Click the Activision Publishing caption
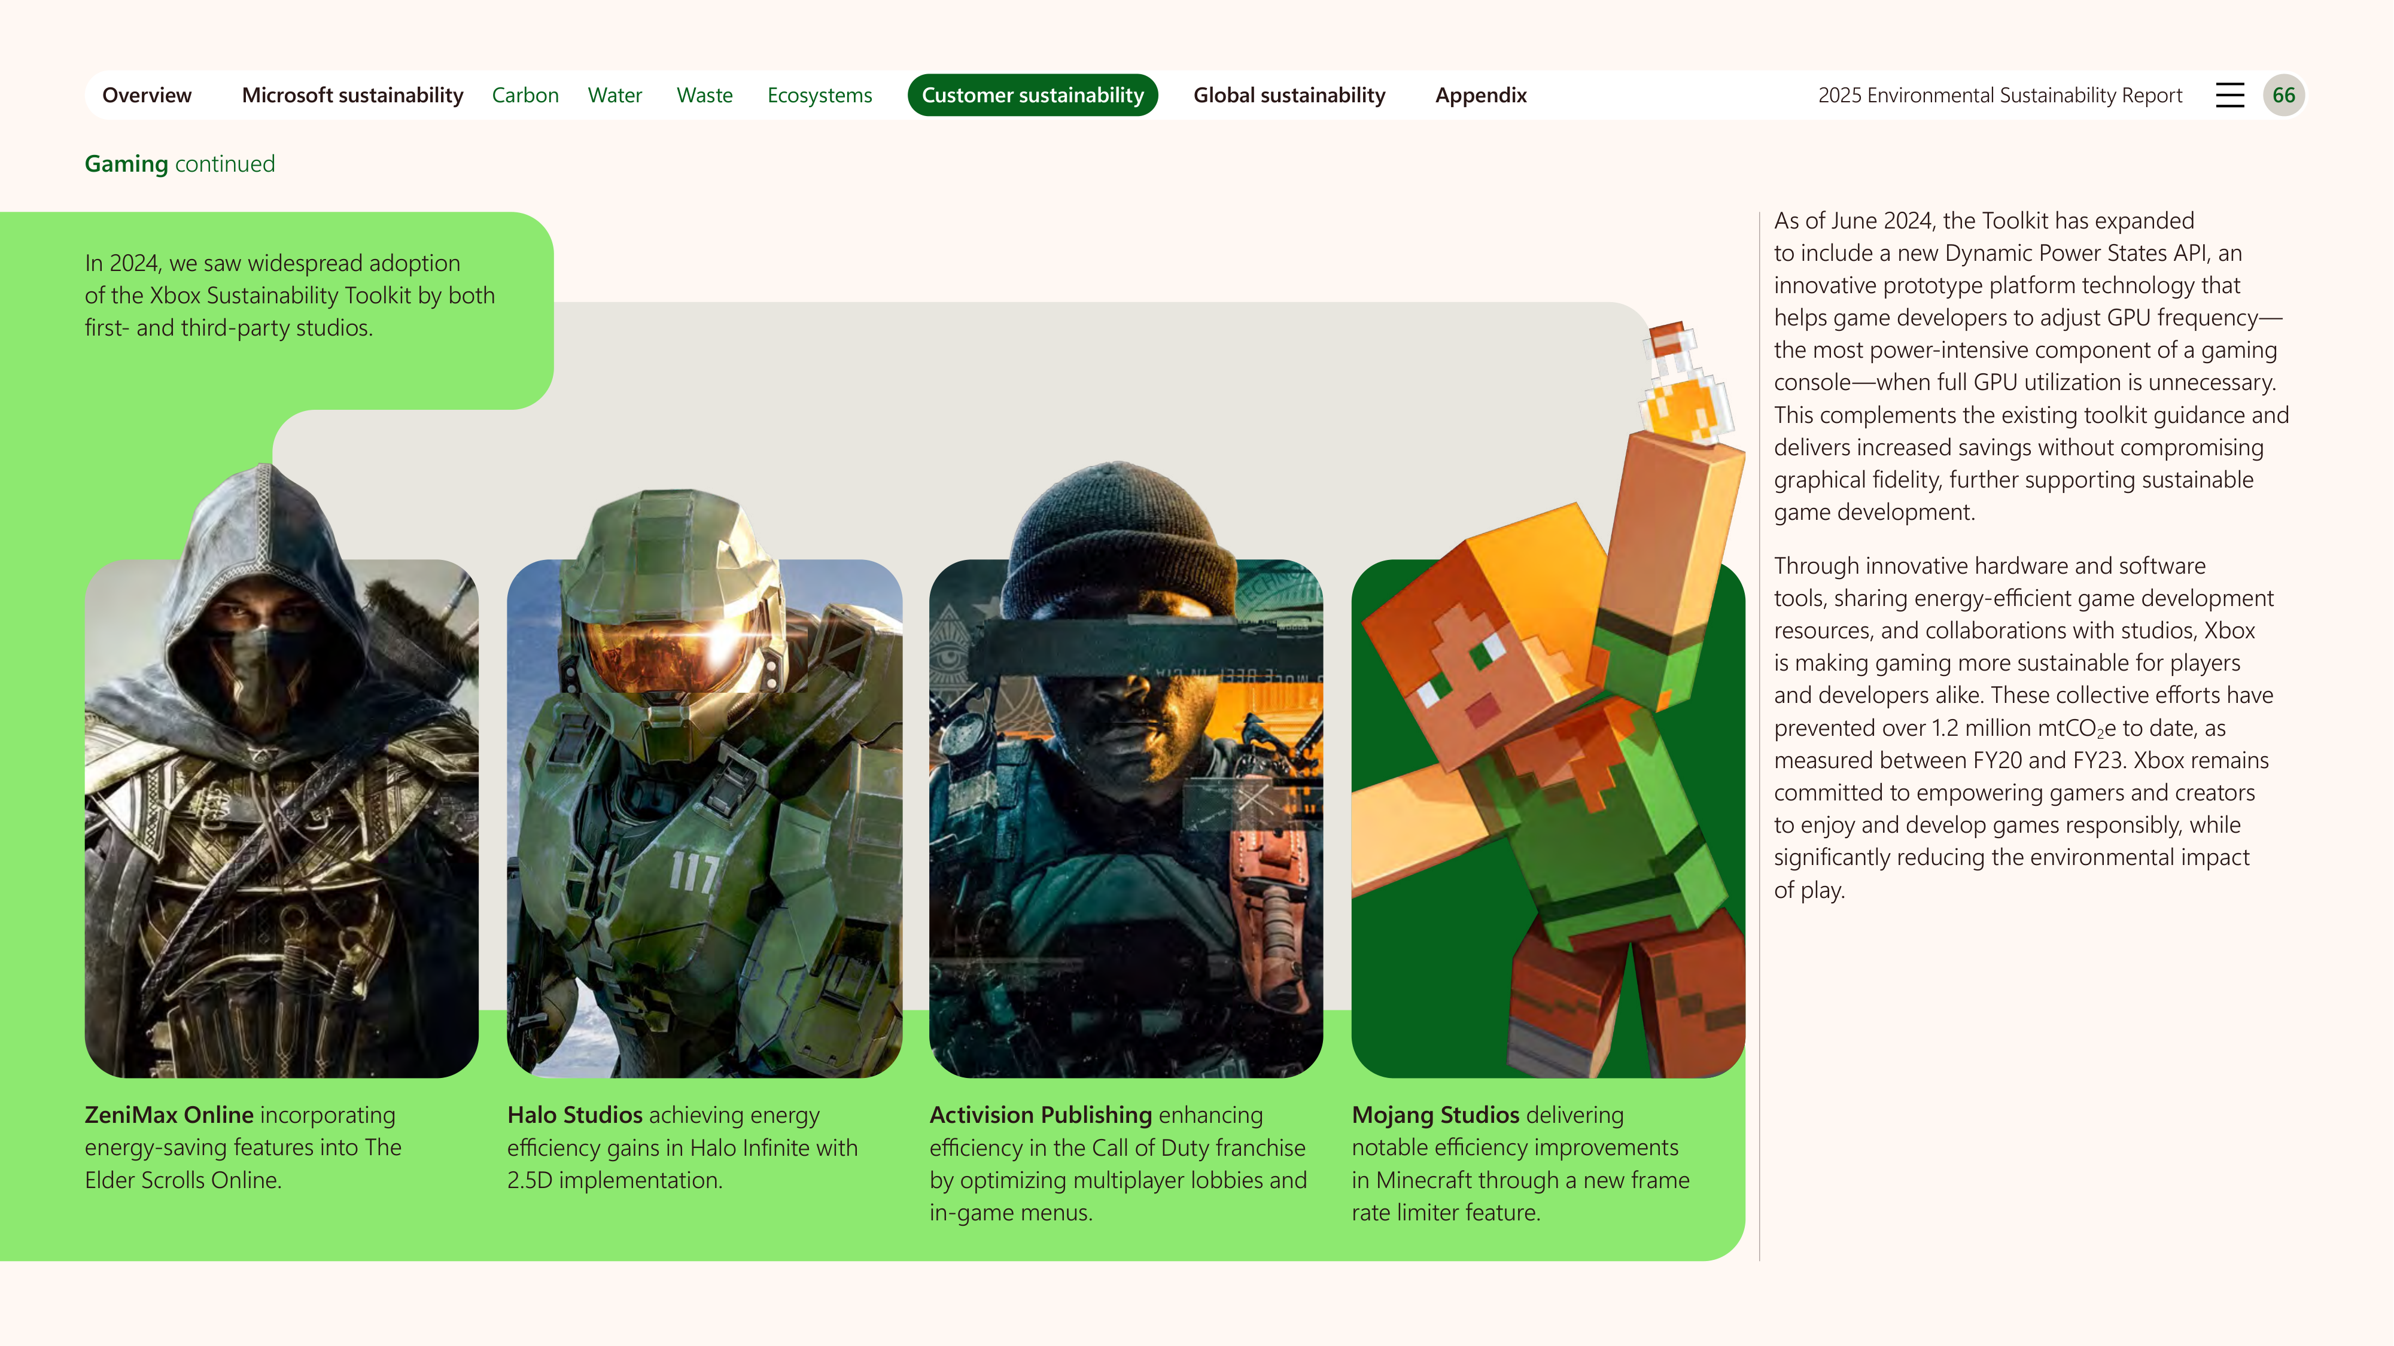This screenshot has width=2394, height=1346. click(x=1118, y=1163)
